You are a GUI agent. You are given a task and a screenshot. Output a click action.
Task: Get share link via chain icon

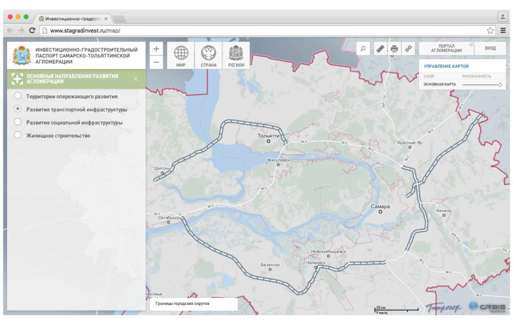coord(408,48)
